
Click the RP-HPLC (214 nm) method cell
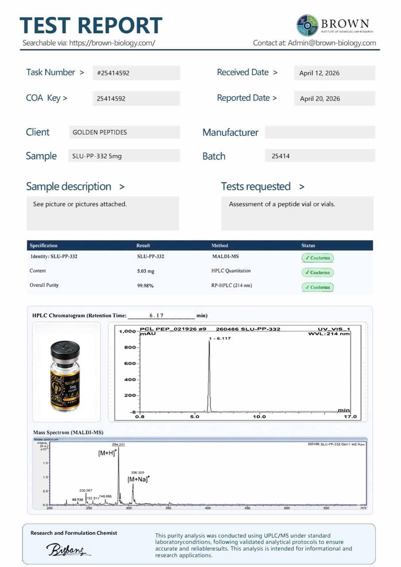pos(231,285)
